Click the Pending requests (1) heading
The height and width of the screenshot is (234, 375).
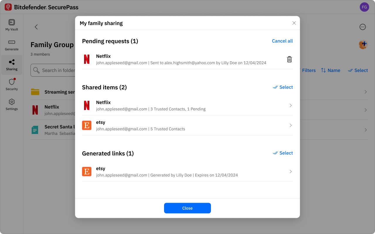click(110, 41)
